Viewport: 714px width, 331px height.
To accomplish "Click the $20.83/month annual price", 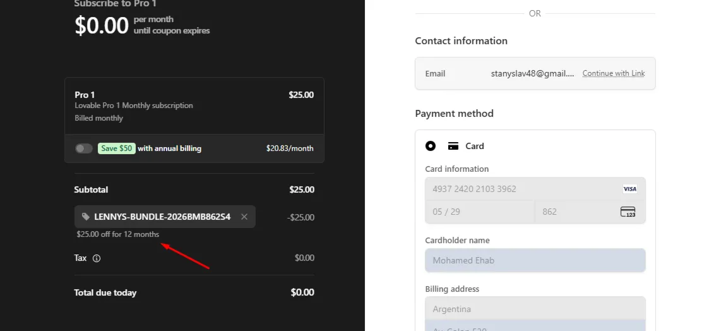I will [x=290, y=148].
